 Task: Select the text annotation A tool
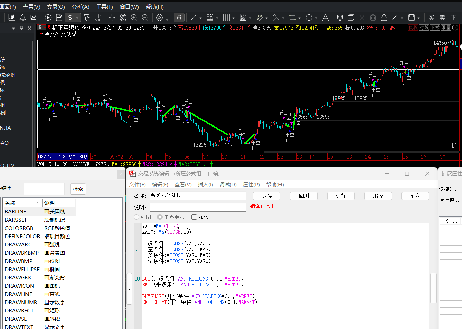(326, 18)
